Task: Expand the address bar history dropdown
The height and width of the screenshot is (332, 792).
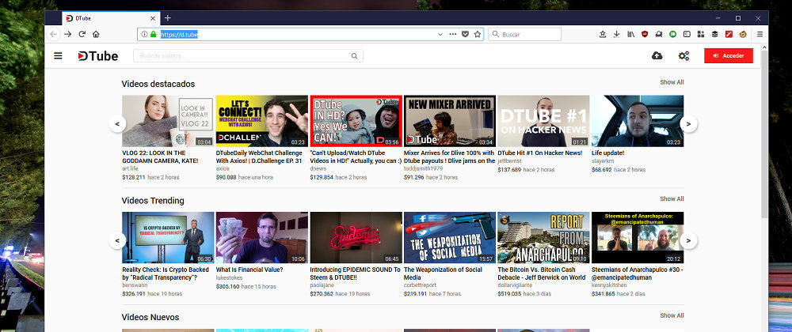Action: [440, 34]
